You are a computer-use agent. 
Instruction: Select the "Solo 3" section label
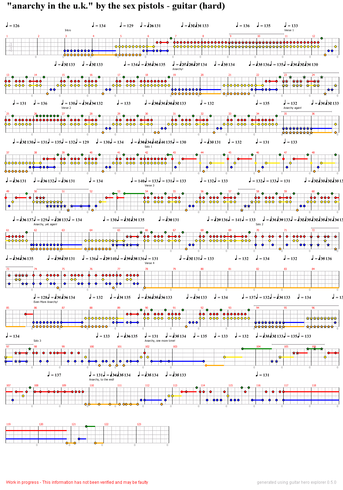37,341
